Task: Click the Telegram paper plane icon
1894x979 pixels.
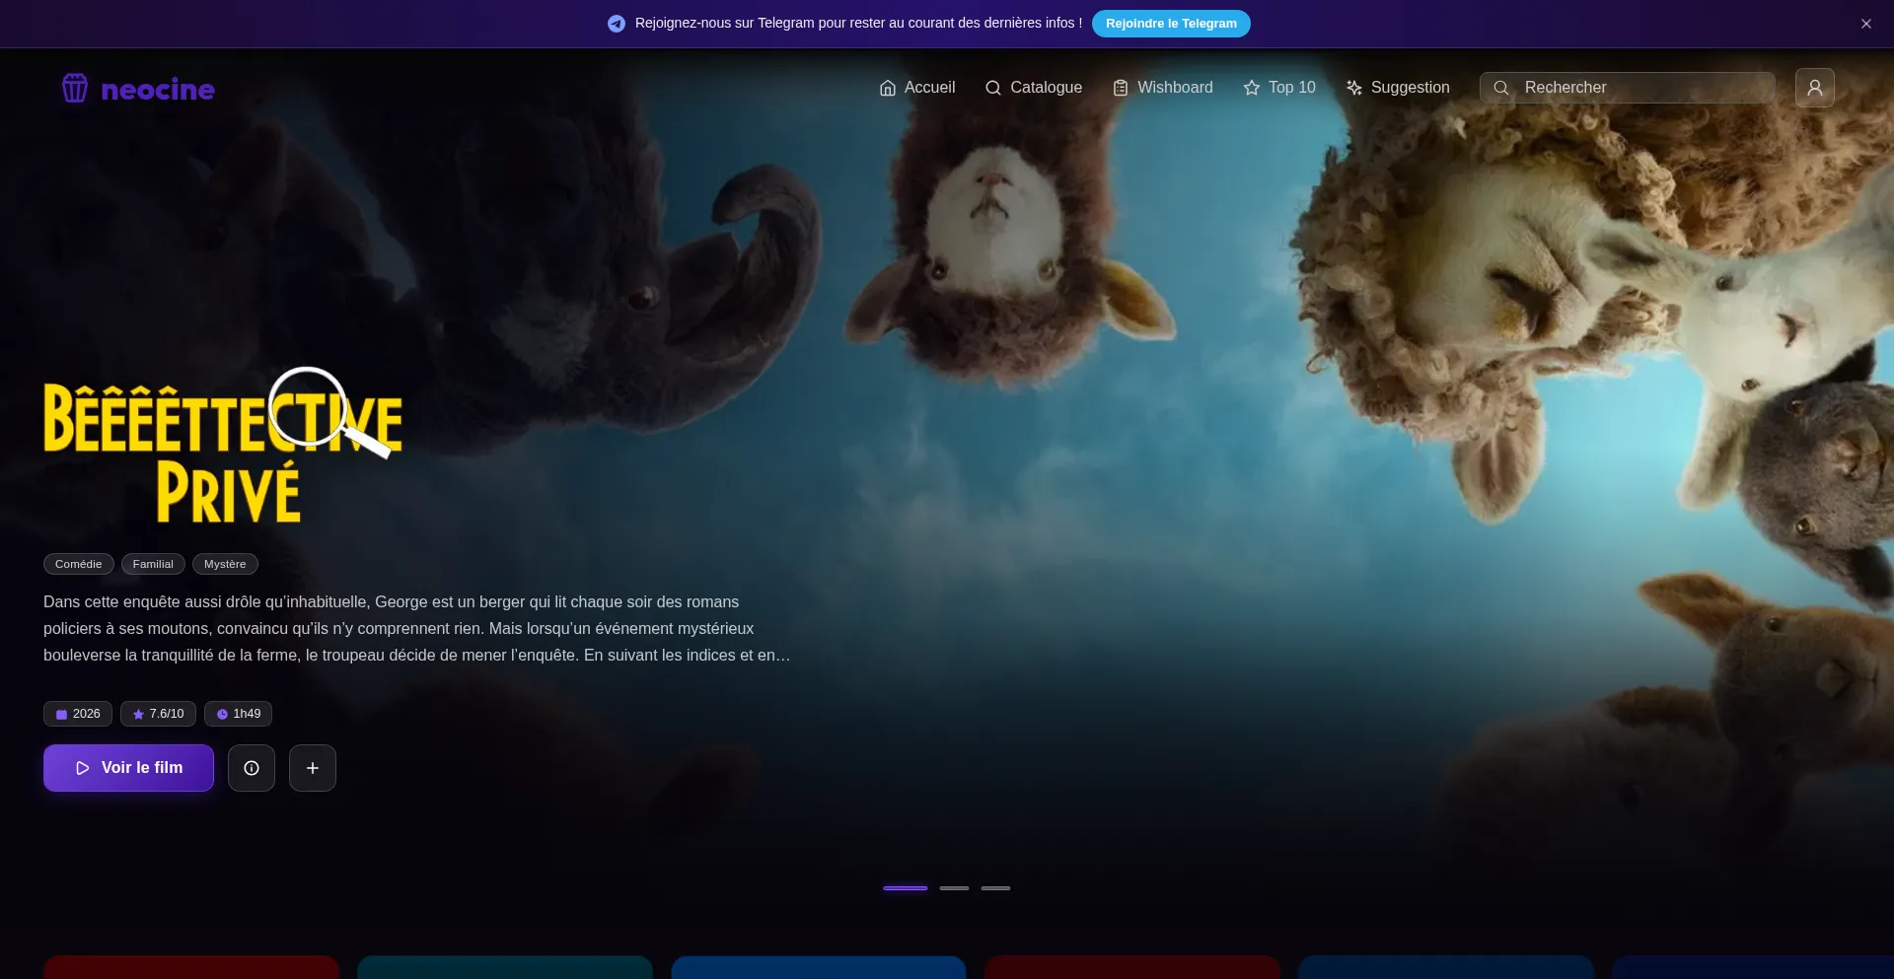Action: pyautogui.click(x=617, y=24)
